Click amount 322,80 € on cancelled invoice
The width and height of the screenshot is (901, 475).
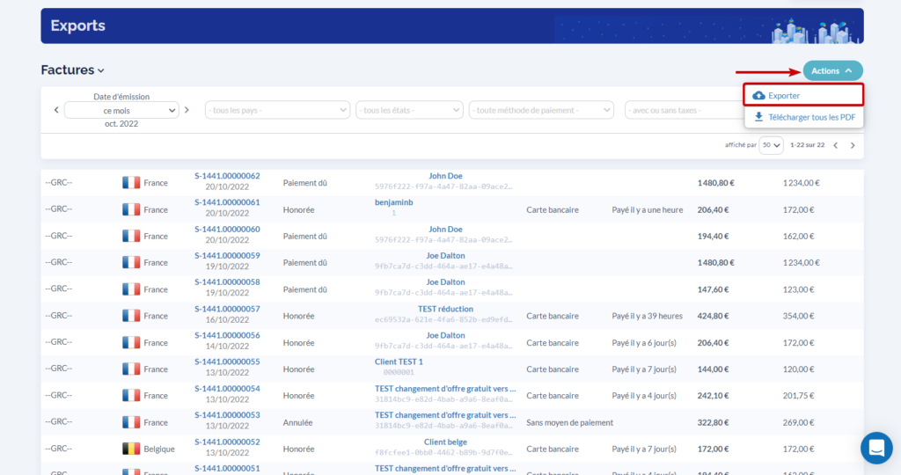(713, 422)
